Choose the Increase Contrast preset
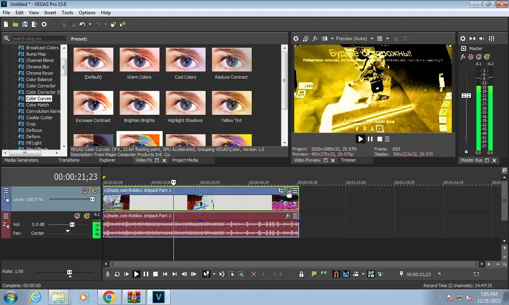The height and width of the screenshot is (305, 509). 93,103
